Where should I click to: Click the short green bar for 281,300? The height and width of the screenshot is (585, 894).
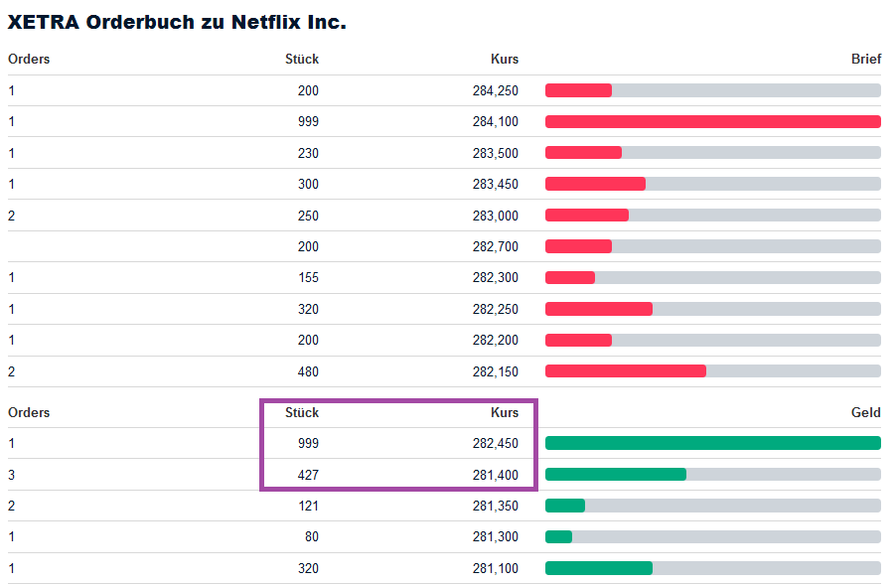pyautogui.click(x=558, y=537)
